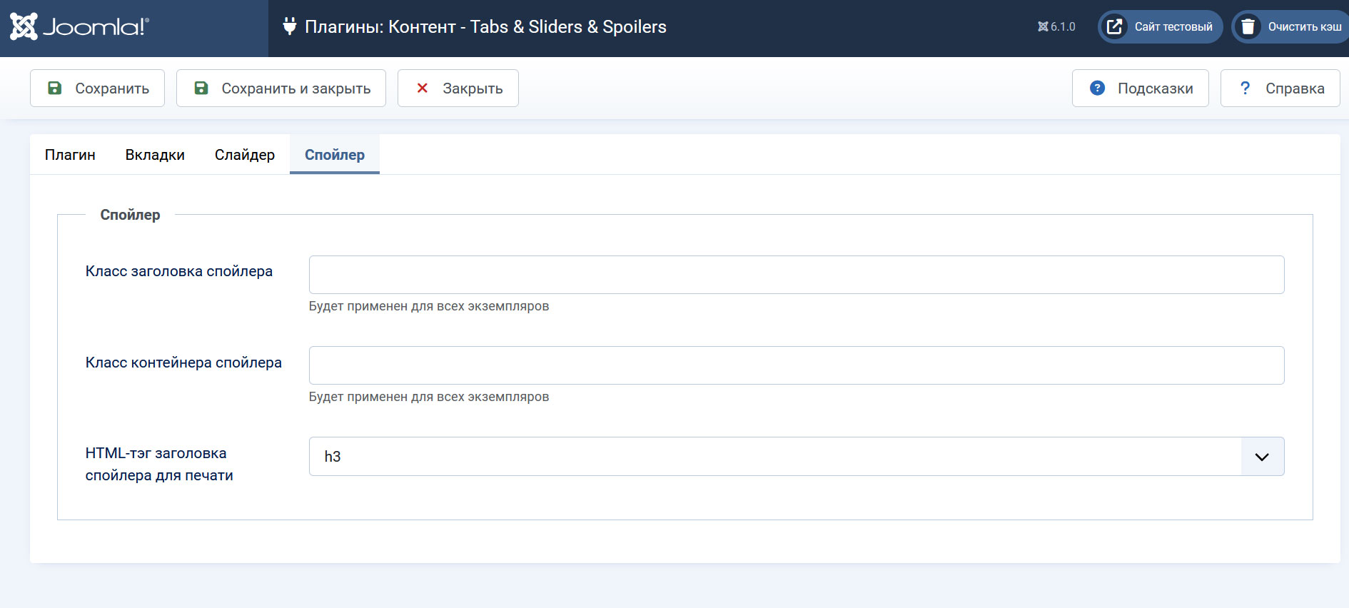Open the test site via external link icon
1349x608 pixels.
[x=1114, y=27]
